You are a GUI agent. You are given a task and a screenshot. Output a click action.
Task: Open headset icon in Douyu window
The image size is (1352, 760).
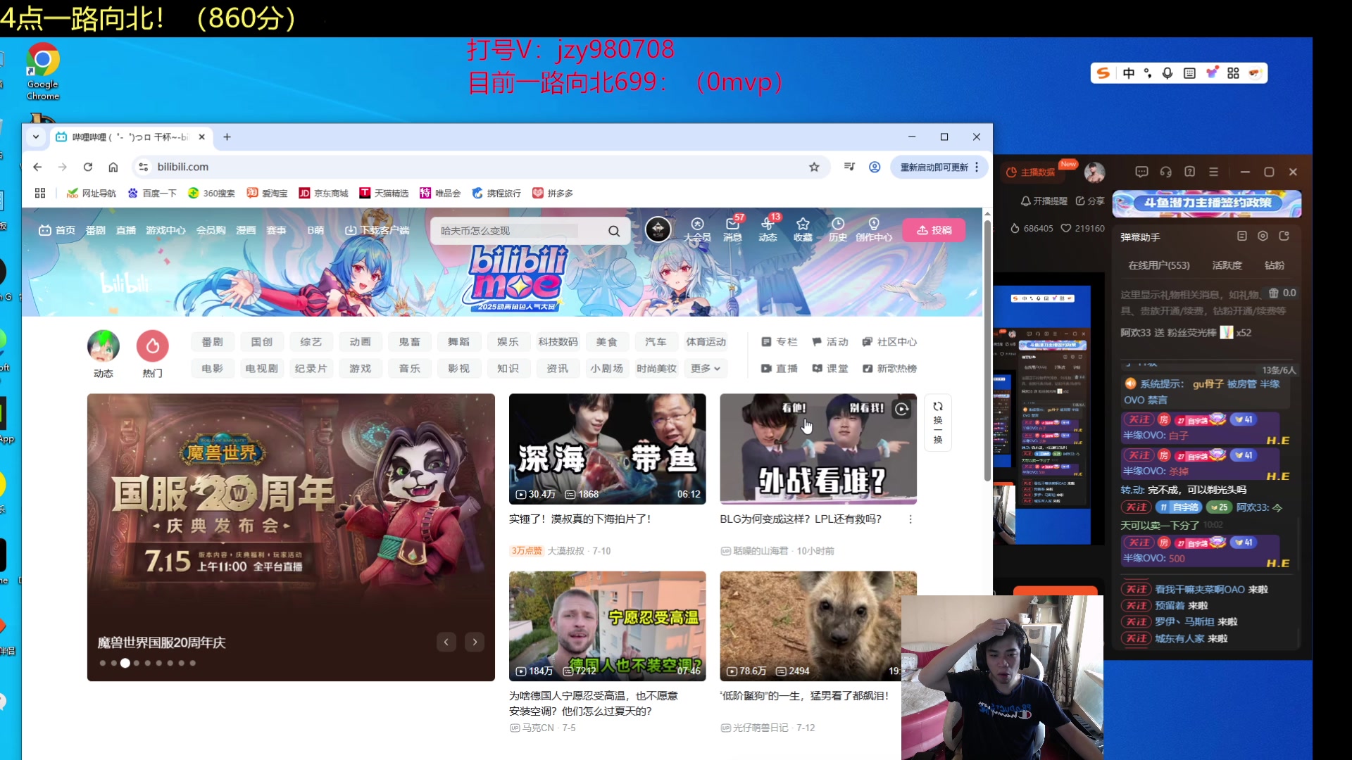point(1166,172)
